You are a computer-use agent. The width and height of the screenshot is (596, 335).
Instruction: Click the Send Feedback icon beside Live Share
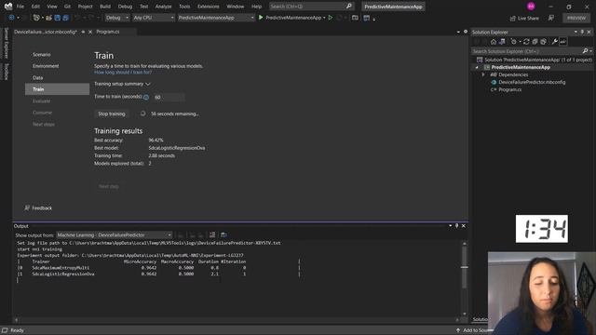click(x=550, y=18)
